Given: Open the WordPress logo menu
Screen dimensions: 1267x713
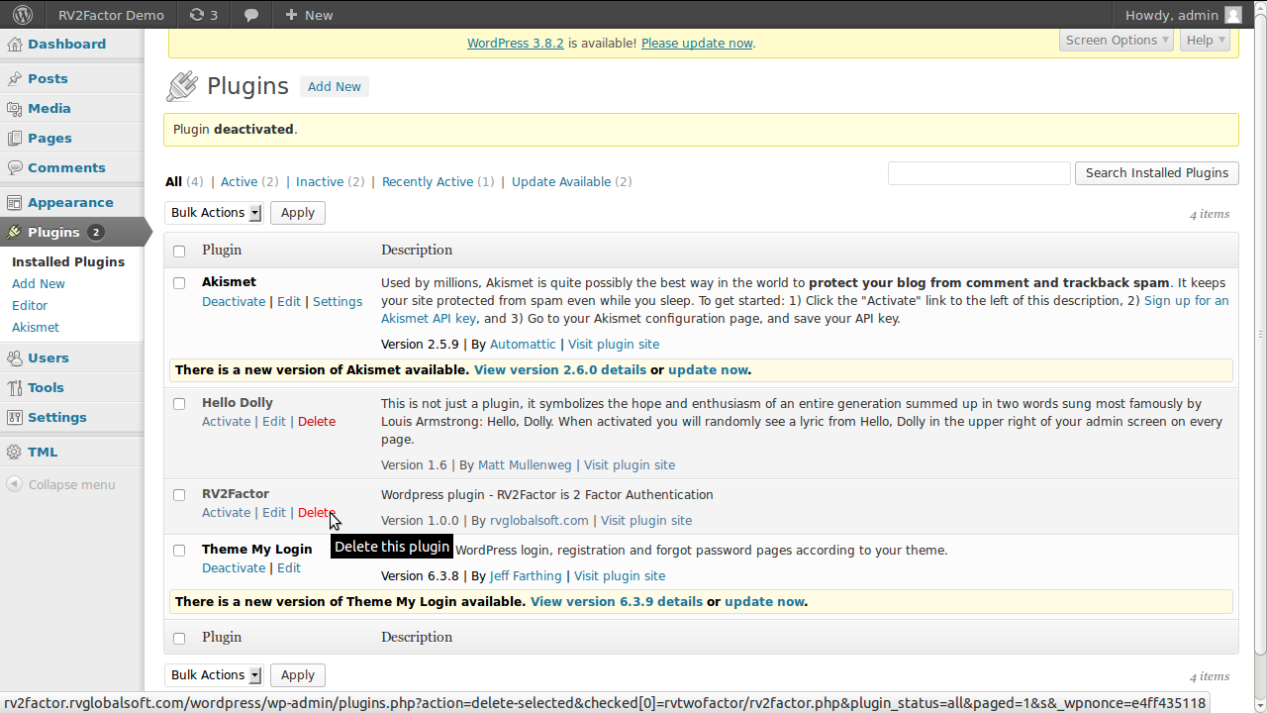Looking at the screenshot, I should click(22, 15).
